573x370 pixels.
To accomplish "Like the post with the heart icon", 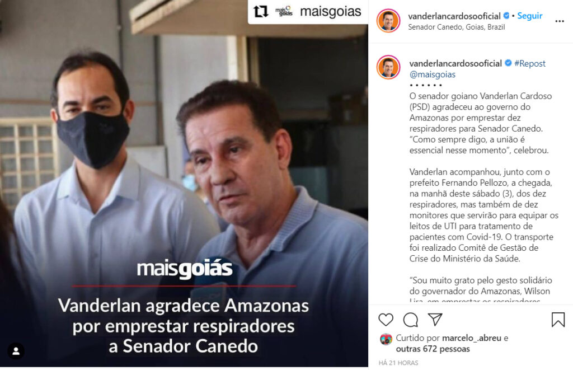I will (386, 320).
